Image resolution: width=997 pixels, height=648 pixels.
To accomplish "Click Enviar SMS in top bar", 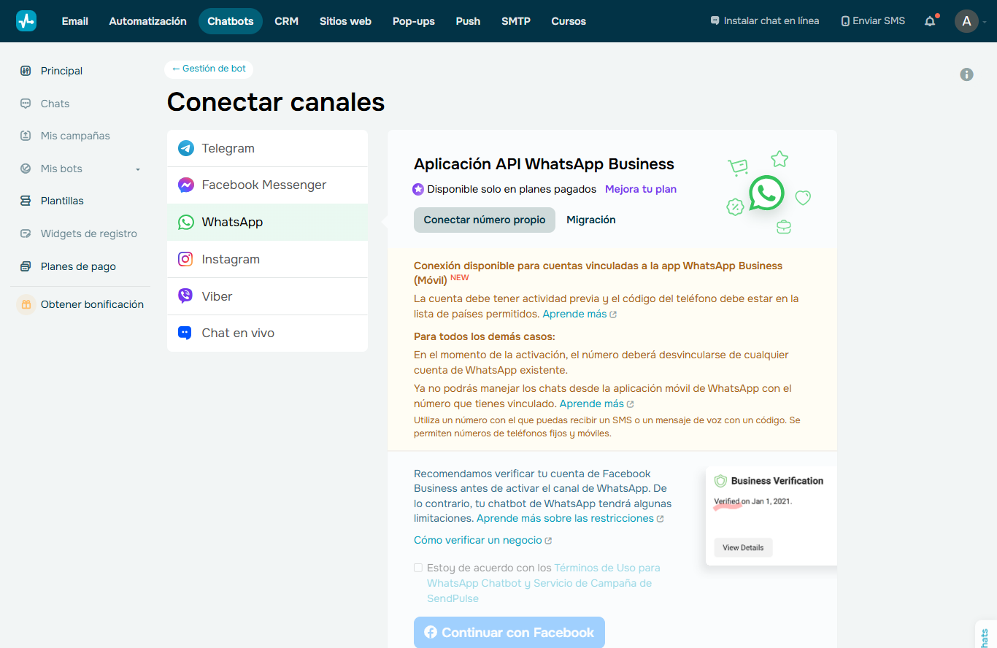I will 873,21.
